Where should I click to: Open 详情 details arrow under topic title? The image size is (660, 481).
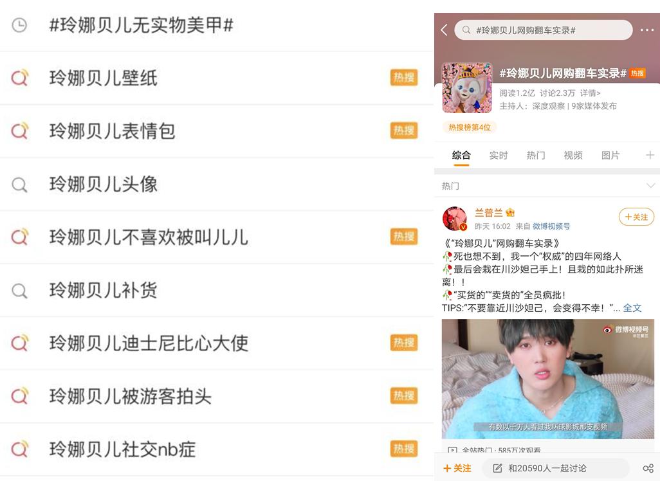(x=590, y=93)
